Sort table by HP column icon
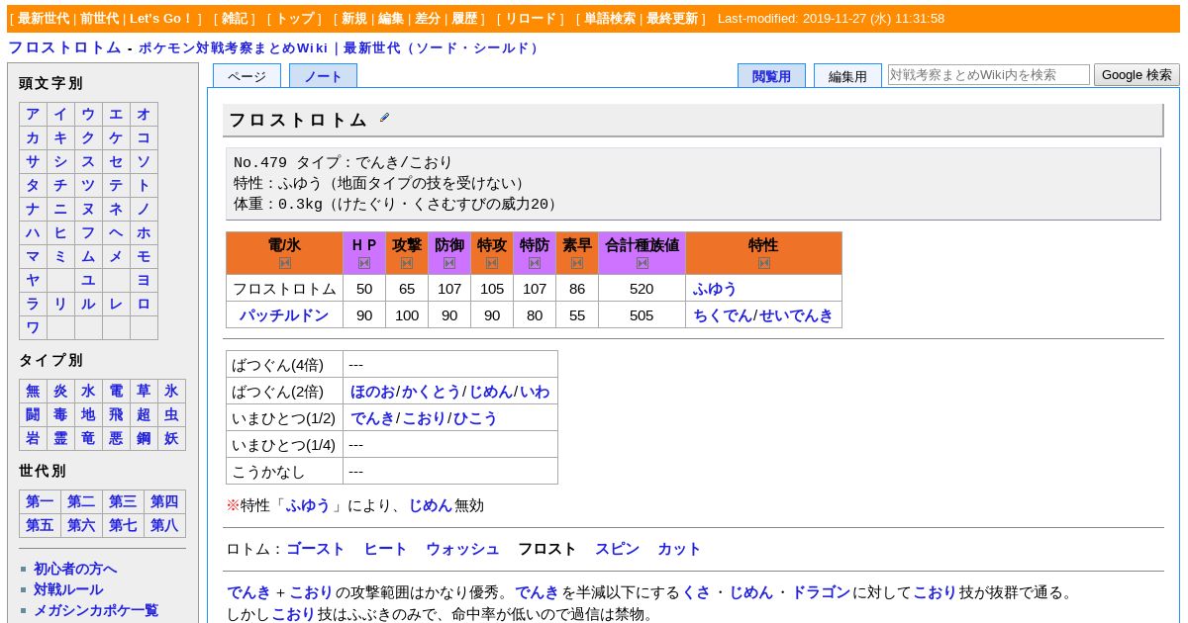 [364, 263]
